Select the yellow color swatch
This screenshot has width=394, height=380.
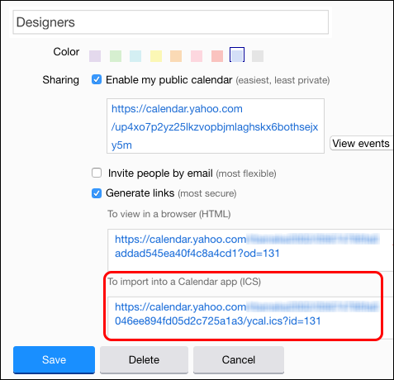[x=156, y=56]
